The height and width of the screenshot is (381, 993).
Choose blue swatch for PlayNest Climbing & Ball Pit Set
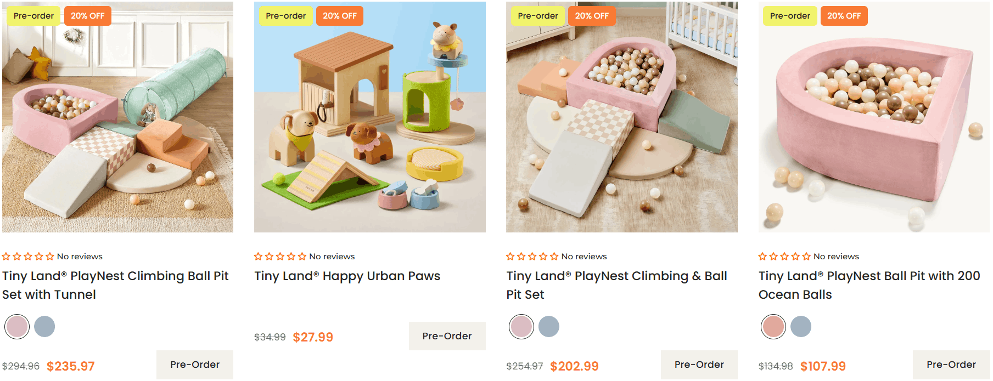point(549,327)
